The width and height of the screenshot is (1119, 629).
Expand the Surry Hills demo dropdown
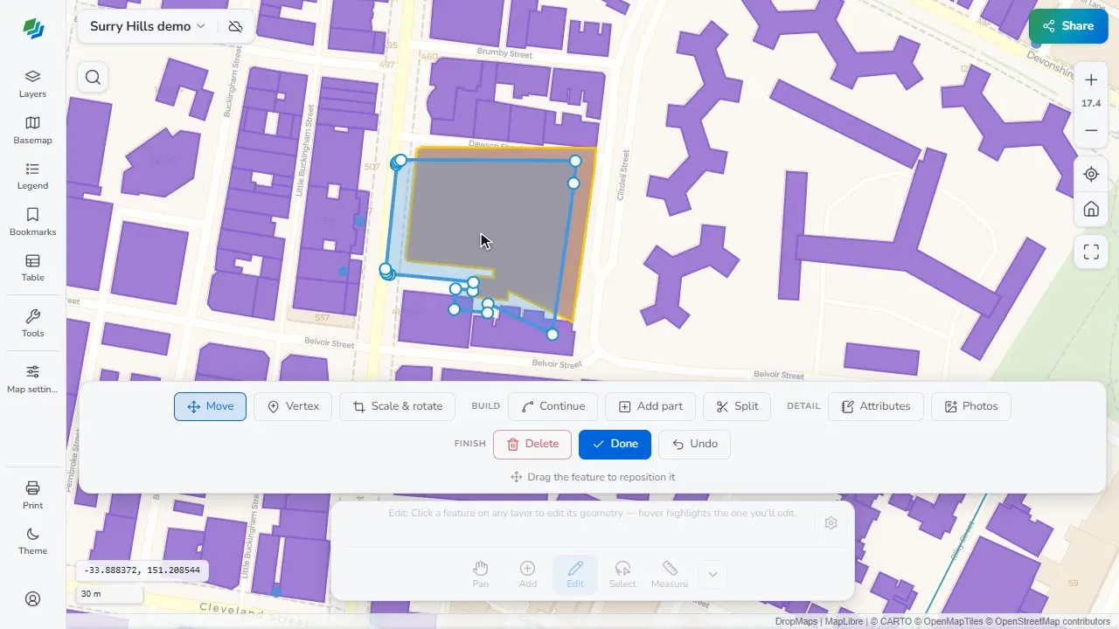point(148,26)
